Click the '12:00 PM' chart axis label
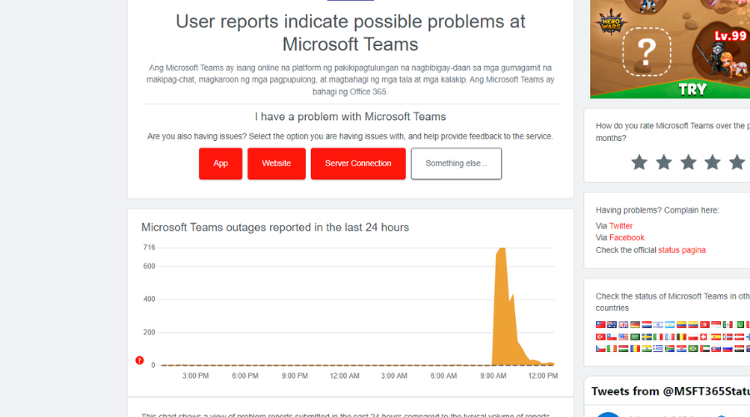 (x=542, y=376)
